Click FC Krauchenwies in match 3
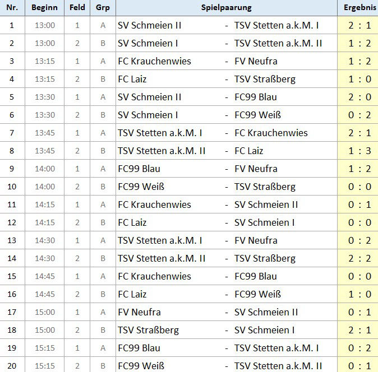Viewport: 378px width, 372px height. [154, 61]
